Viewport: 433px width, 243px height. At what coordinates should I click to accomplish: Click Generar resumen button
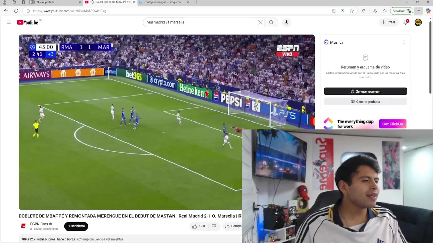coord(365,91)
